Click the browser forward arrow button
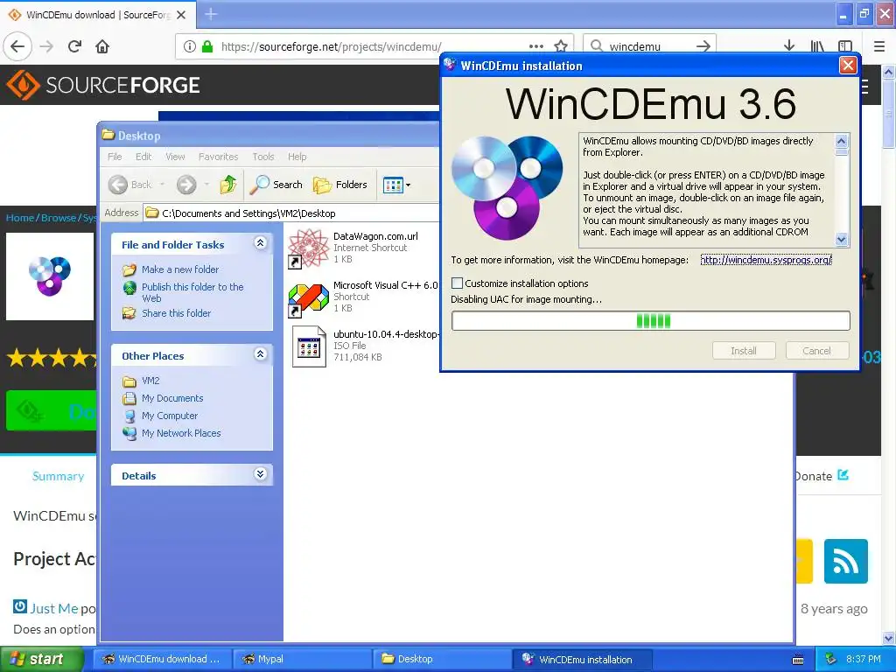The width and height of the screenshot is (896, 672). (x=47, y=46)
